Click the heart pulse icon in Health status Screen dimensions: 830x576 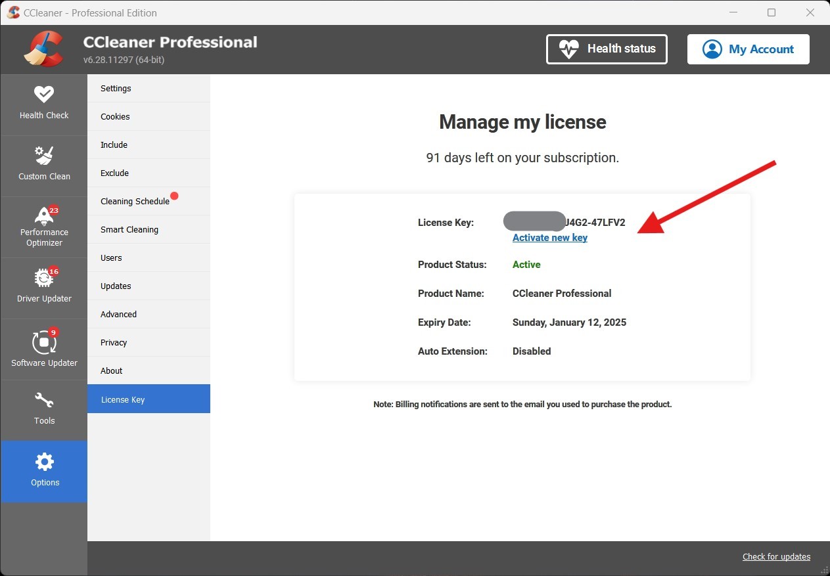pyautogui.click(x=568, y=49)
